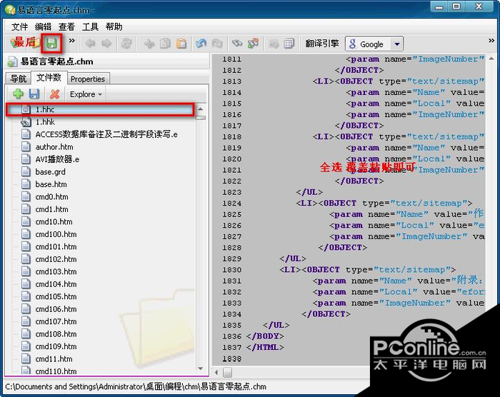
Task: Expand the toolbar overflow chevron beside the save icon
Action: coord(71,41)
